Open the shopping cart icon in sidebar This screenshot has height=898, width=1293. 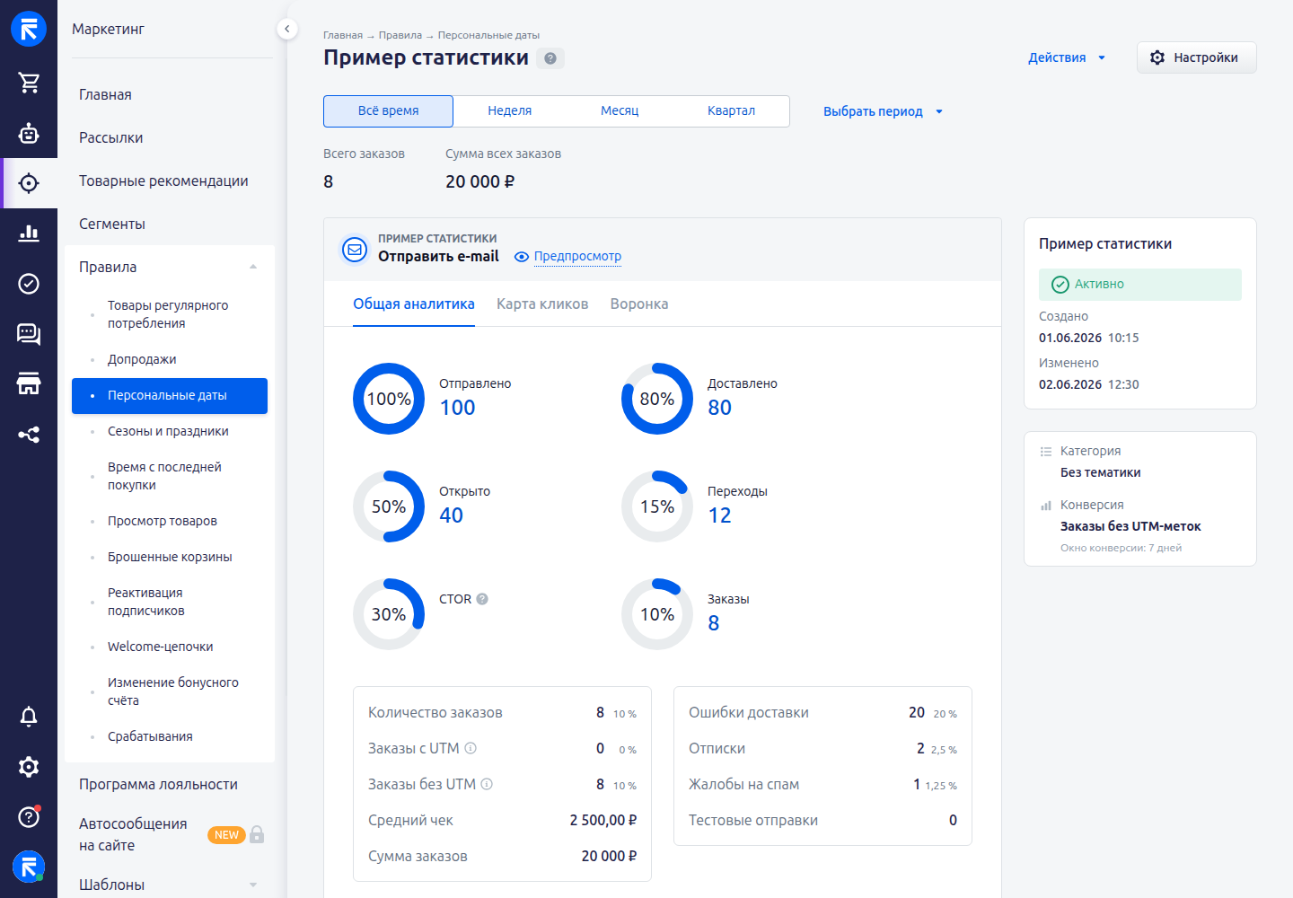29,83
